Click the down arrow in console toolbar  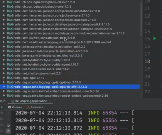[8, 119]
